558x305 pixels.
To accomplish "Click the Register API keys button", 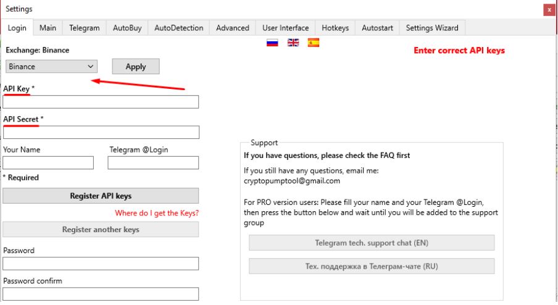I will click(101, 196).
